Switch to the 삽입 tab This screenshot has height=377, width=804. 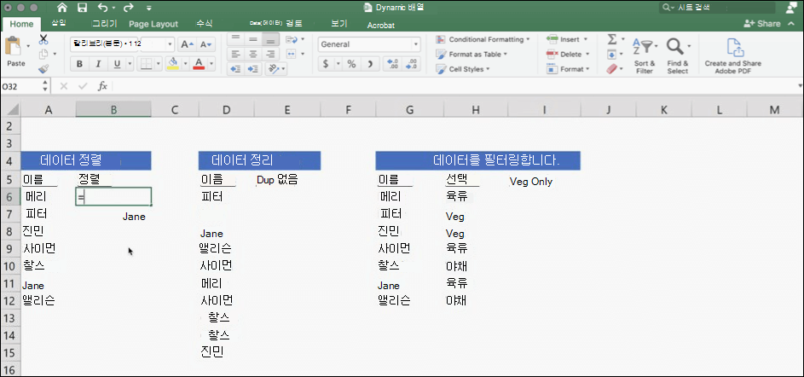point(59,23)
